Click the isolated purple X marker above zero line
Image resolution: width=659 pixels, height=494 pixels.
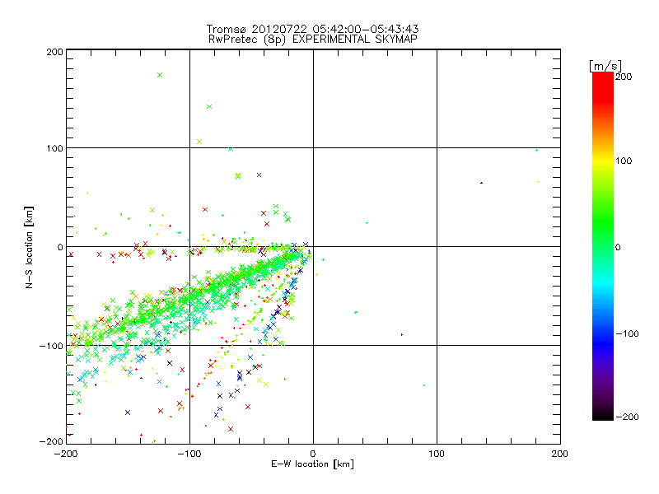(259, 175)
